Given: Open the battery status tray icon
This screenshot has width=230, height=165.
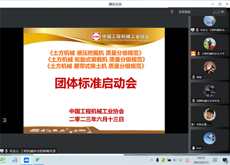Looking at the screenshot, I should point(169,160).
